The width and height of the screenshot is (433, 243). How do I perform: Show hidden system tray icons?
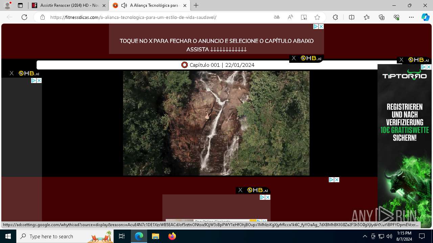click(365, 236)
